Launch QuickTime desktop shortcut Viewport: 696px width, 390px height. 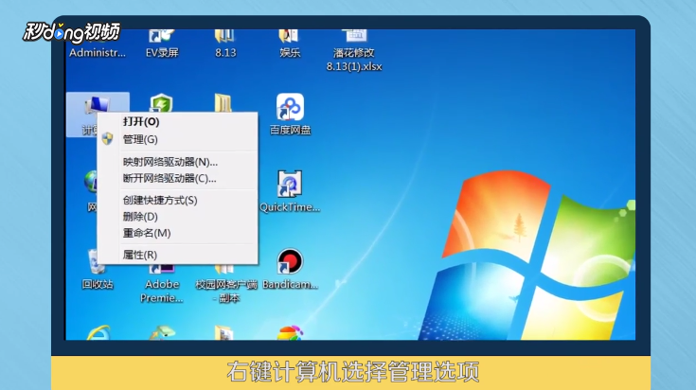point(290,191)
